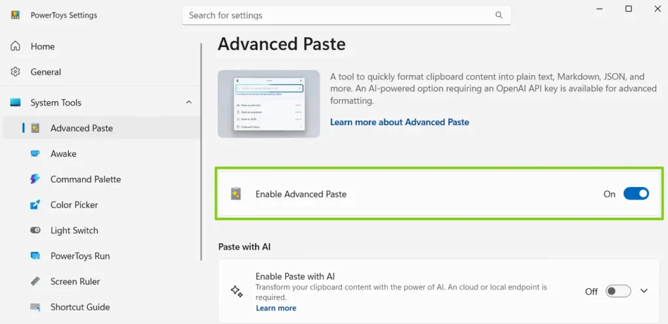
Task: Click the Advanced Paste preview thumbnail
Action: [269, 104]
